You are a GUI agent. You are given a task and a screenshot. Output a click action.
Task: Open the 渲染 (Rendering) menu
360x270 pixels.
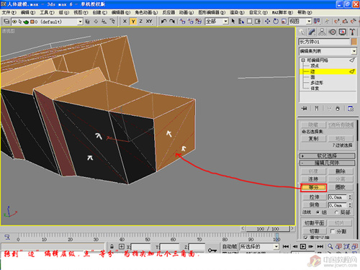pyautogui.click(x=237, y=12)
